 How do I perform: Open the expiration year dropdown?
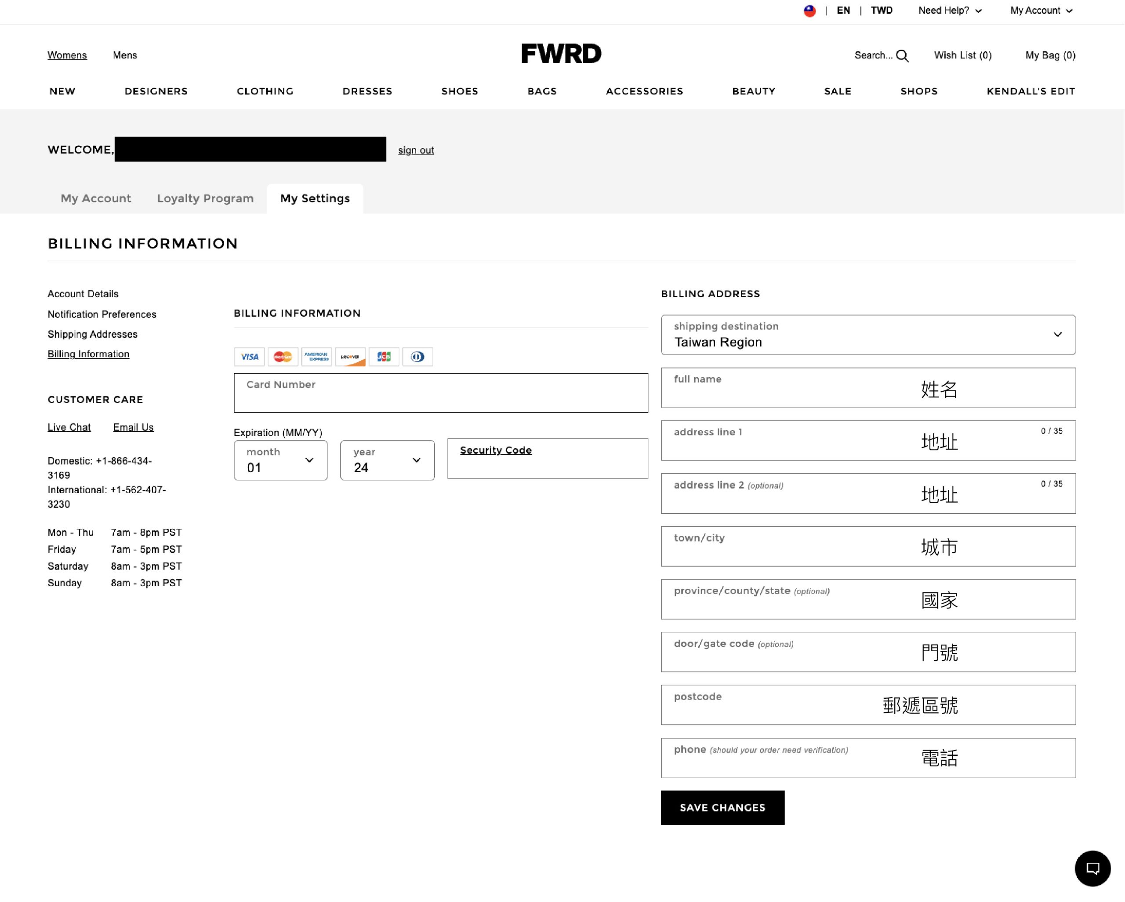[x=387, y=460]
